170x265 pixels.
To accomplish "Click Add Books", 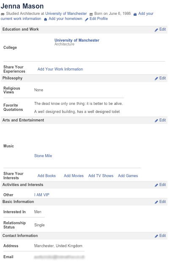I will tap(47, 175).
